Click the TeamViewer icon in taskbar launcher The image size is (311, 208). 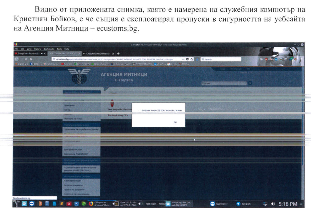pos(32,204)
